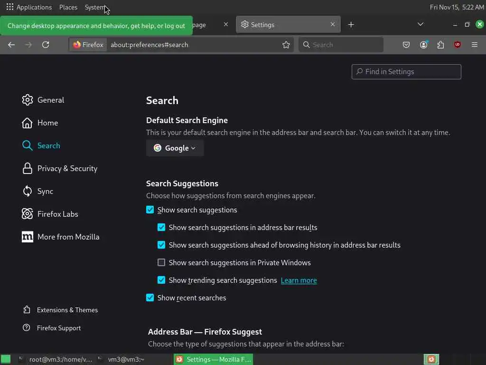Click the Find in Settings field
486x365 pixels.
point(406,72)
